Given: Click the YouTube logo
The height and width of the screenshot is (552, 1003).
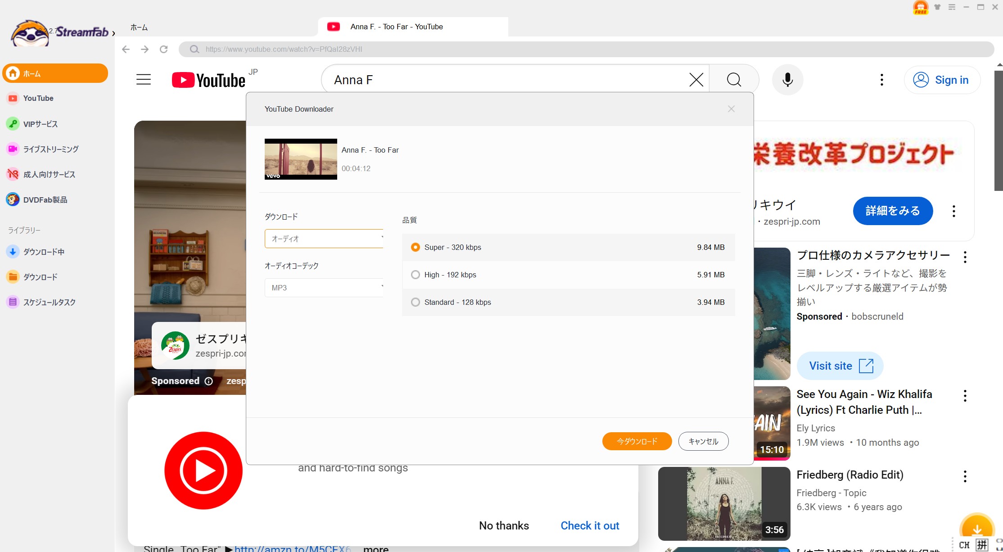Looking at the screenshot, I should tap(209, 80).
